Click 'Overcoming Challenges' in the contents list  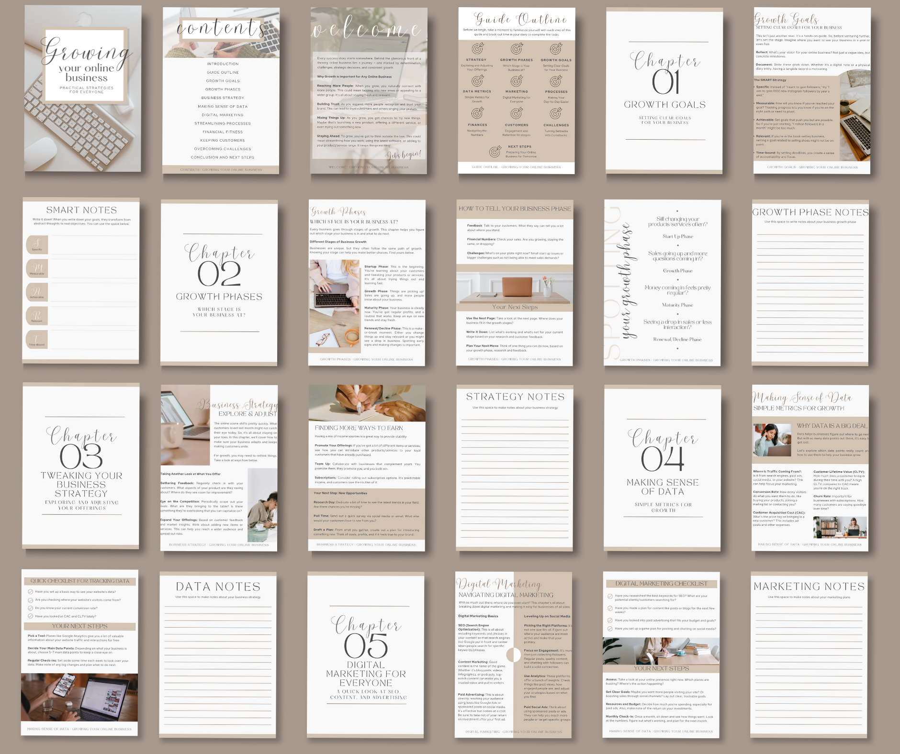pos(222,149)
